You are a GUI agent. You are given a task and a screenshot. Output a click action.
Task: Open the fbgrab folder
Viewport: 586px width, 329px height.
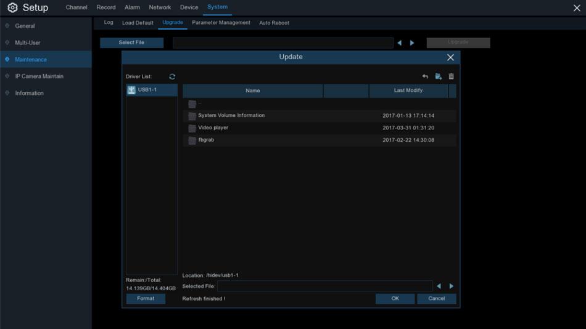tap(206, 140)
